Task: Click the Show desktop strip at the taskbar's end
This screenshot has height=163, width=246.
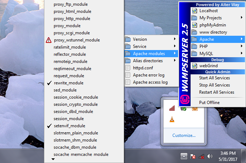Action: click(x=243, y=156)
